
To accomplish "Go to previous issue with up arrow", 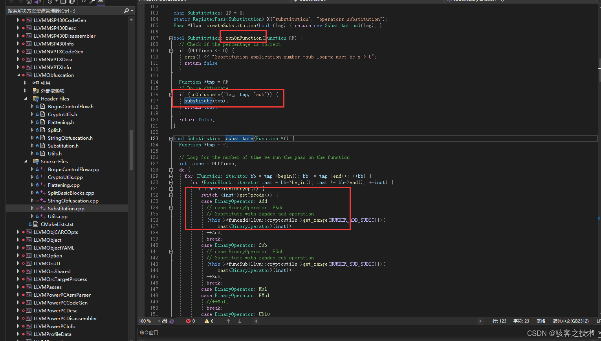I will [x=228, y=321].
